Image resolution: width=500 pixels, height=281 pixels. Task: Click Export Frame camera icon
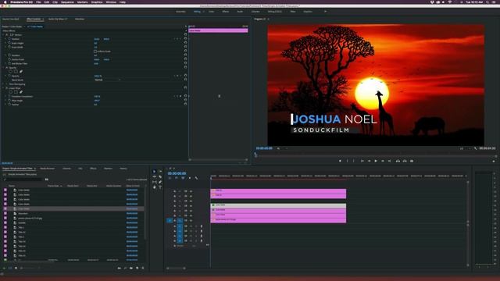click(412, 162)
